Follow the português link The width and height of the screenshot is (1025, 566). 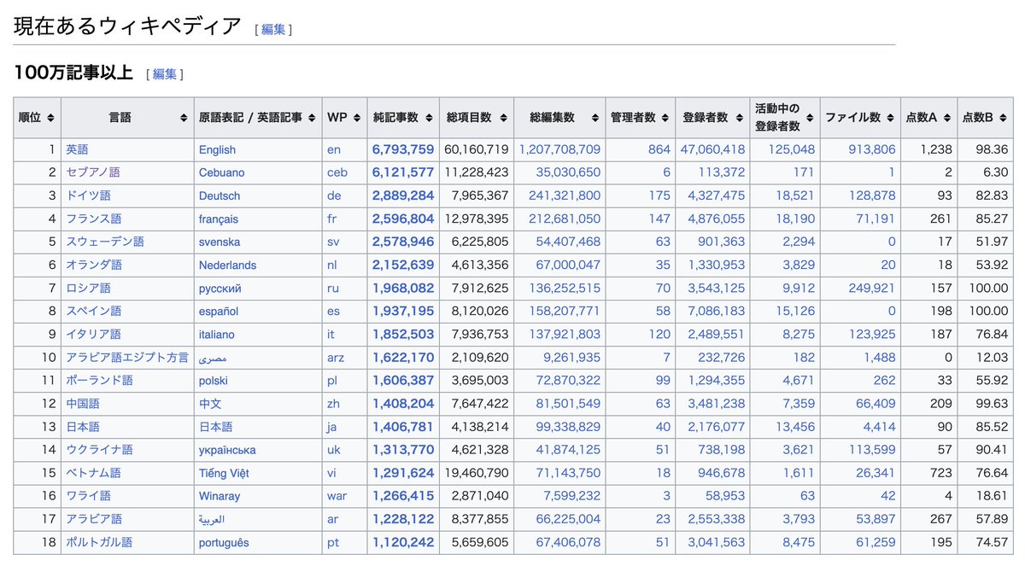225,542
